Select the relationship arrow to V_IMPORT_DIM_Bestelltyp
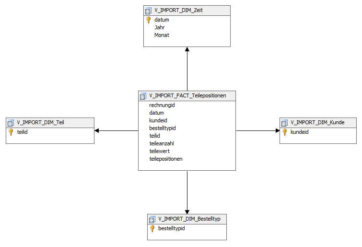The width and height of the screenshot is (362, 247). click(x=187, y=192)
